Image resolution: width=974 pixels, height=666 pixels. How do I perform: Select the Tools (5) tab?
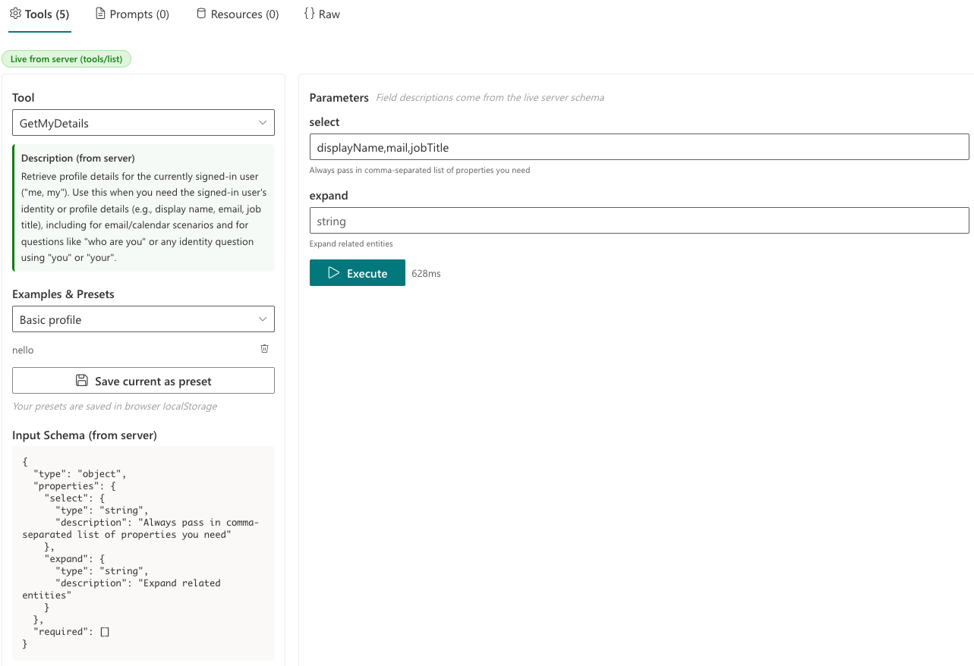[39, 13]
